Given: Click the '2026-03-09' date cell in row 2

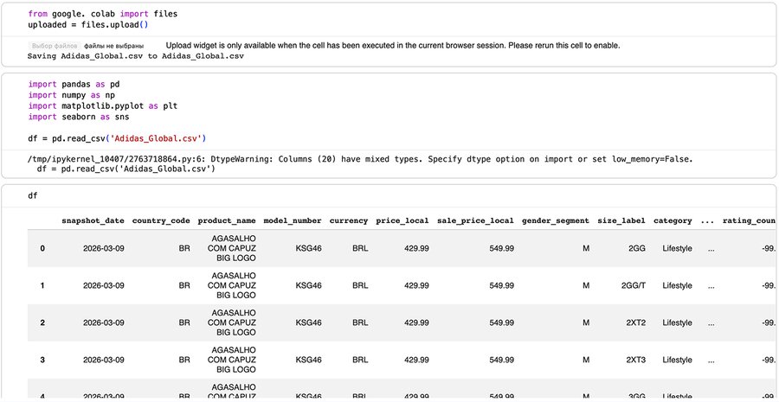Looking at the screenshot, I should (x=103, y=322).
